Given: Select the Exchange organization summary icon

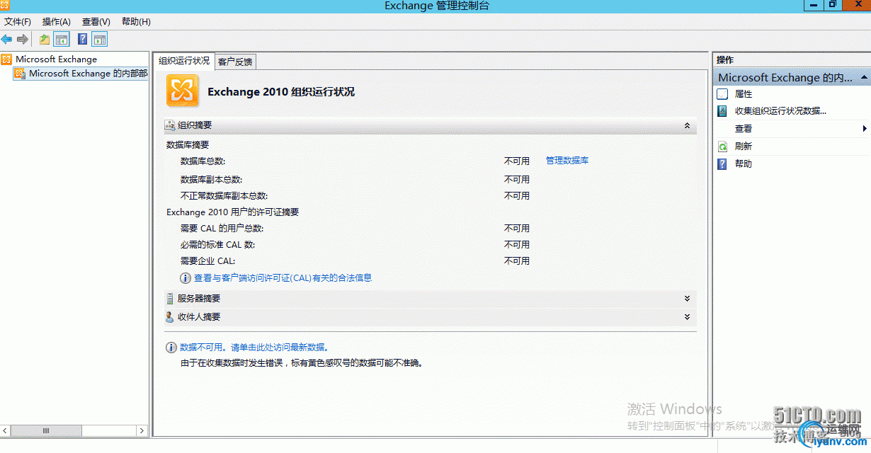Looking at the screenshot, I should 182,91.
